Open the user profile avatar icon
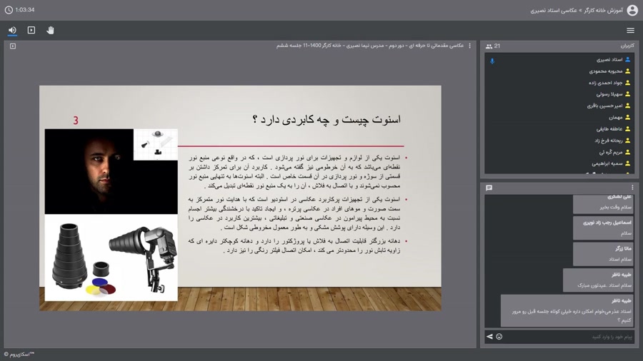Screen dimensions: 643x361 pyautogui.click(x=632, y=10)
